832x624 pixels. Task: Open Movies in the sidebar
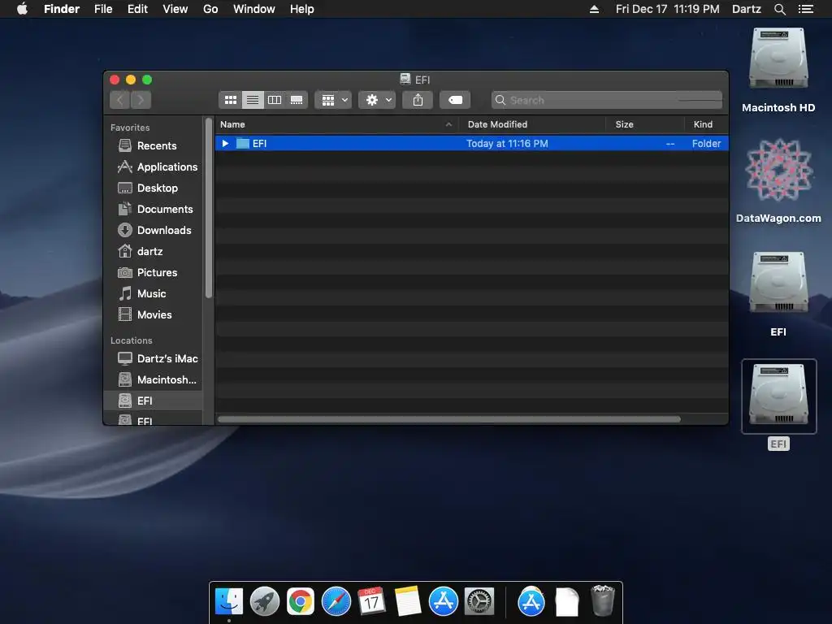click(154, 314)
